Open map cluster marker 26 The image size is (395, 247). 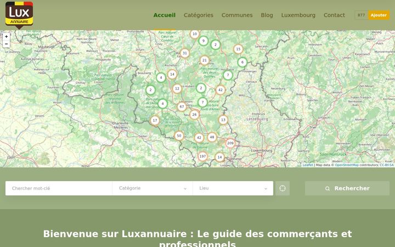point(194,115)
